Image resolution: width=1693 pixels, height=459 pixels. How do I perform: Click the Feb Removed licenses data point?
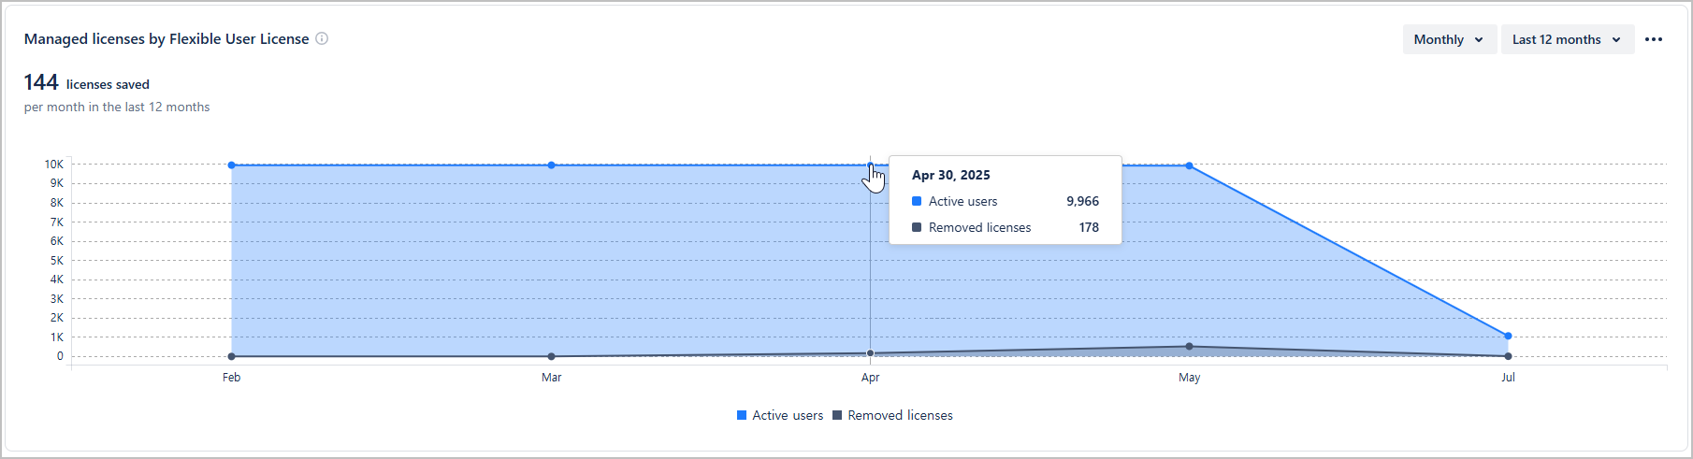pos(232,356)
